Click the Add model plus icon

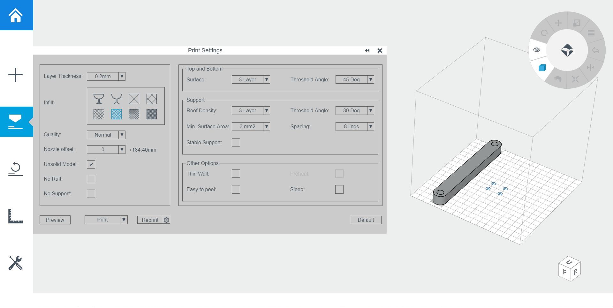[15, 75]
